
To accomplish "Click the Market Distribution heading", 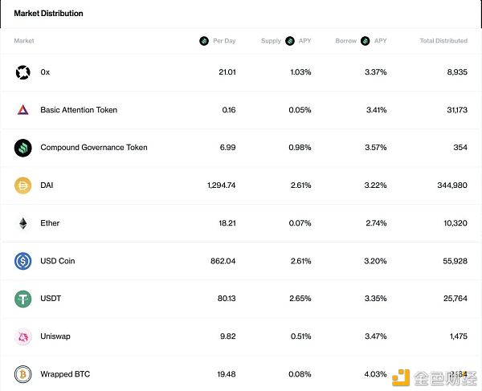I will click(x=48, y=13).
